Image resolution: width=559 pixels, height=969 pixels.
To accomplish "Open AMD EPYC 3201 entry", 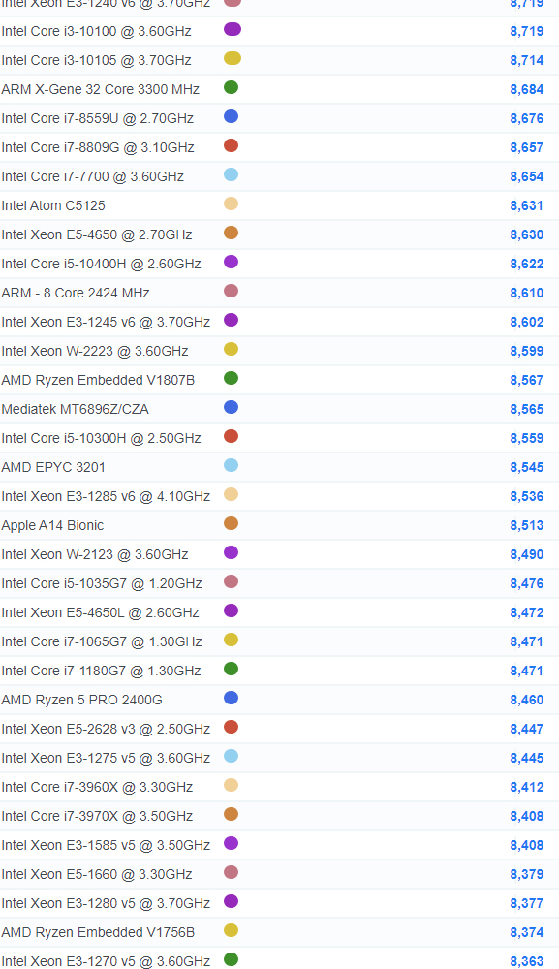I will click(x=53, y=467).
